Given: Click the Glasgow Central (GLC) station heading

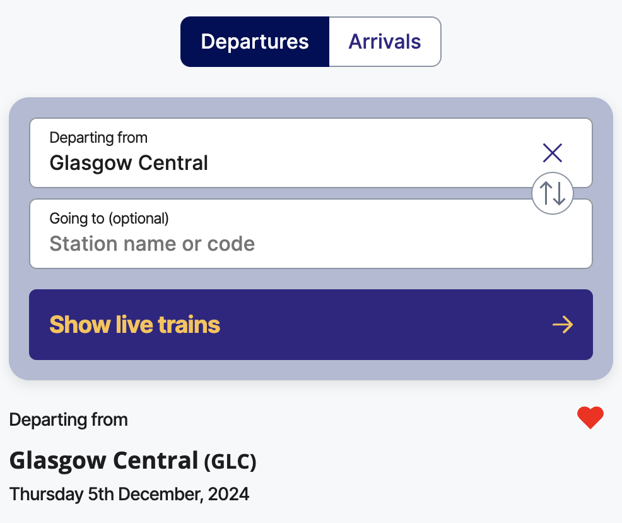Looking at the screenshot, I should 133,461.
